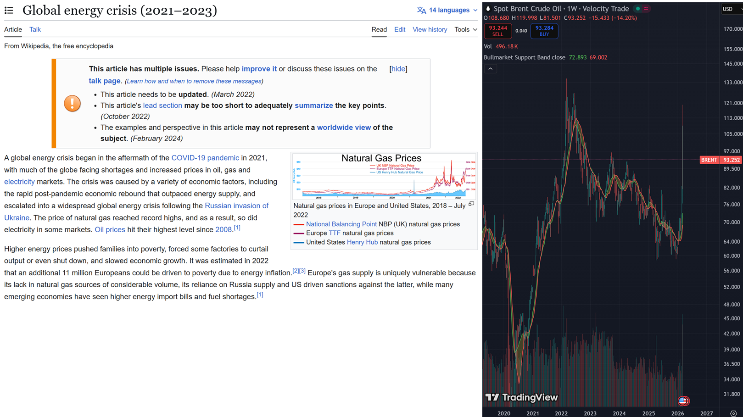
Task: Open the 'worldwide view' link
Action: click(x=344, y=128)
